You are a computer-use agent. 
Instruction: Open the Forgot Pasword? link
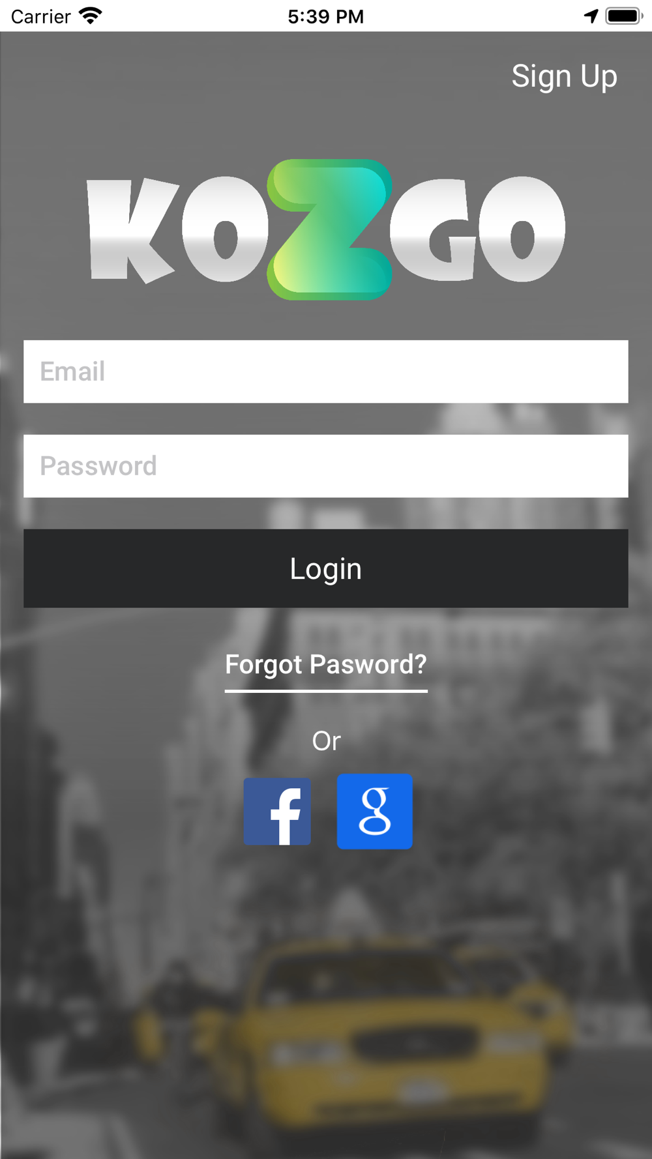coord(326,665)
